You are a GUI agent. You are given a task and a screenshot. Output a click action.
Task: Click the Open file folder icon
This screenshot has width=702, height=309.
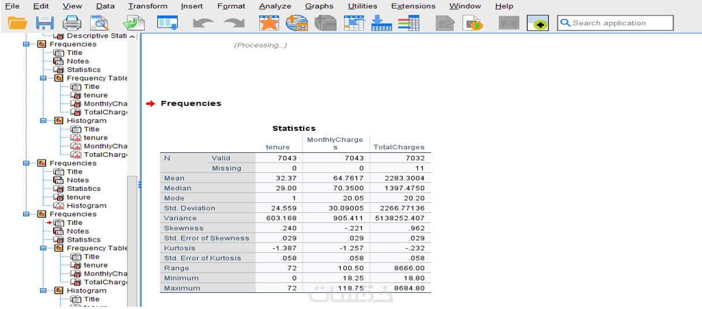tap(17, 23)
